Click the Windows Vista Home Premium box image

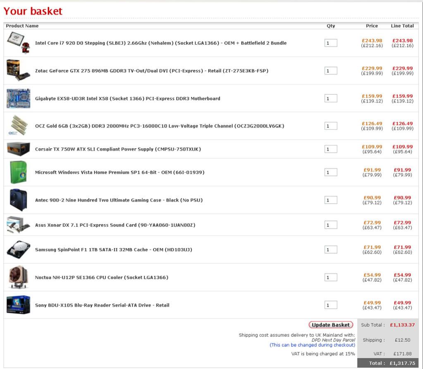point(19,172)
